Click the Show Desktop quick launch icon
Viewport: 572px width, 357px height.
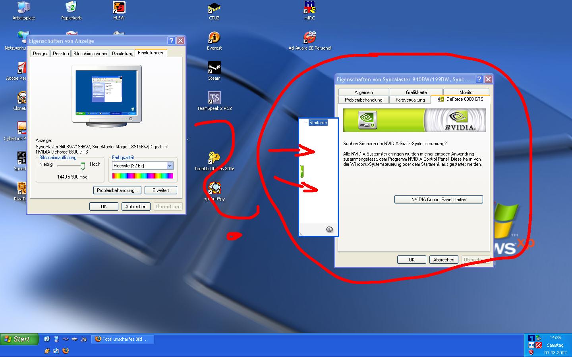click(x=47, y=339)
